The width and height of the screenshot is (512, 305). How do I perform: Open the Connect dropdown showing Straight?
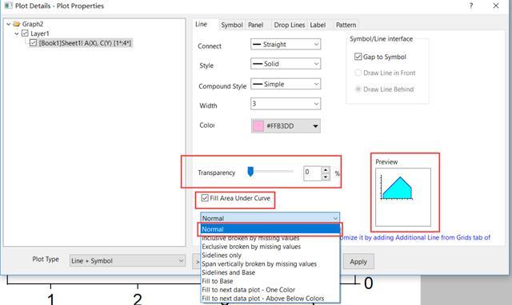[x=286, y=45]
